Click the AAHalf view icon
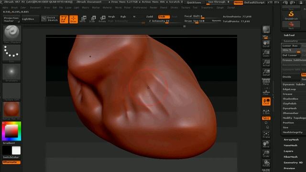Viewport: 306px width, 172px height. (266, 72)
